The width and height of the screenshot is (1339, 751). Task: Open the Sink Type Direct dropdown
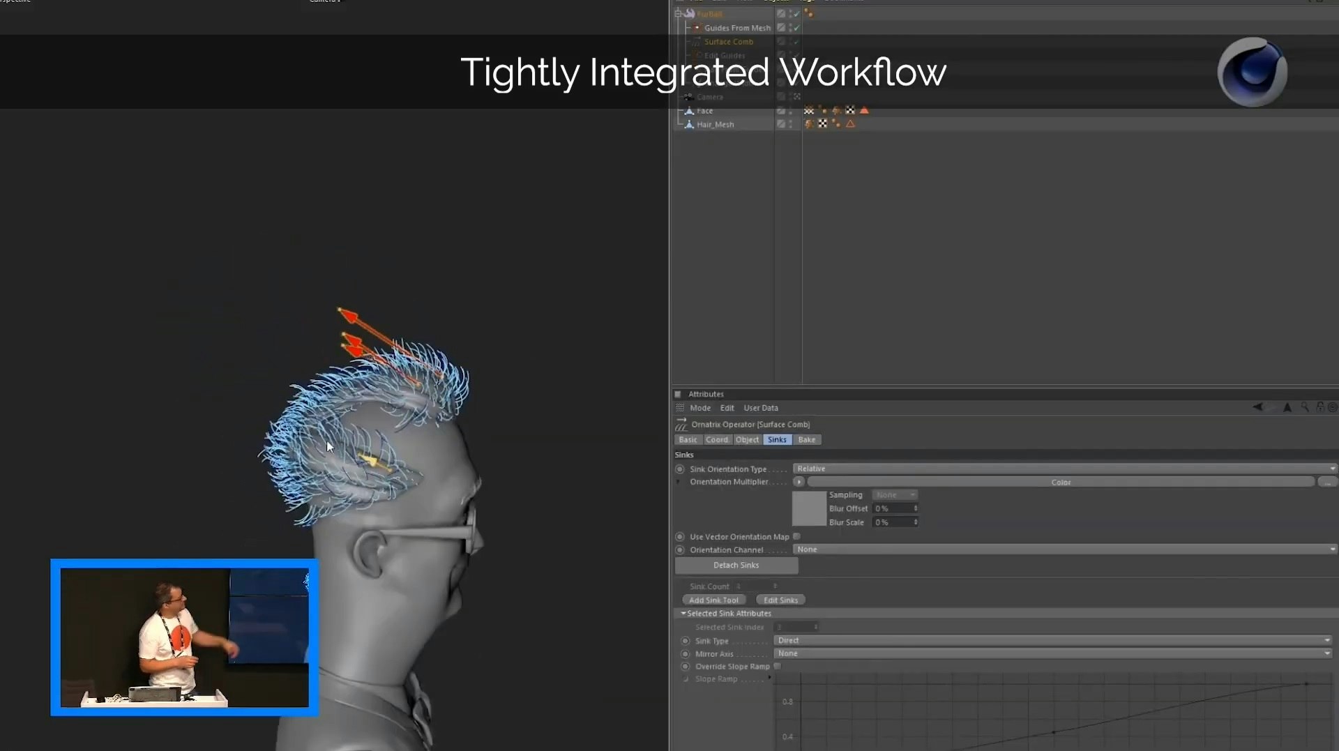1052,640
